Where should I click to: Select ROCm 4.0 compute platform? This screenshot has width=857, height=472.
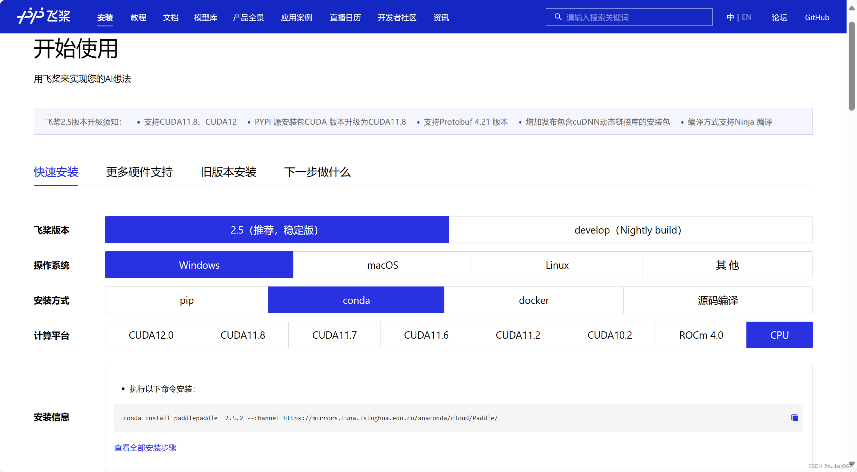701,335
